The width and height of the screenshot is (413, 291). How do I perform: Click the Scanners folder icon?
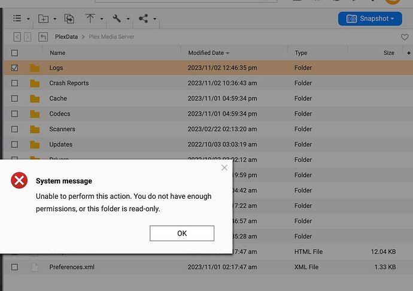click(x=35, y=129)
